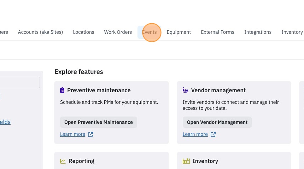Open the External Forms tab
This screenshot has width=304, height=169.
coord(217,32)
